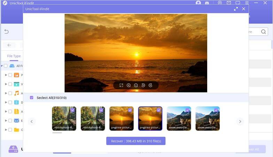Click the zoom in icon on the preview
Screen dimensions: 273x157
[x=128, y=85]
